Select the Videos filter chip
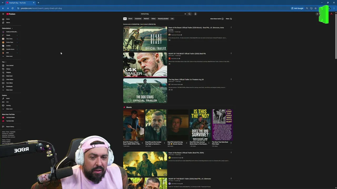Viewport: 337px width, 189px height. point(153,19)
